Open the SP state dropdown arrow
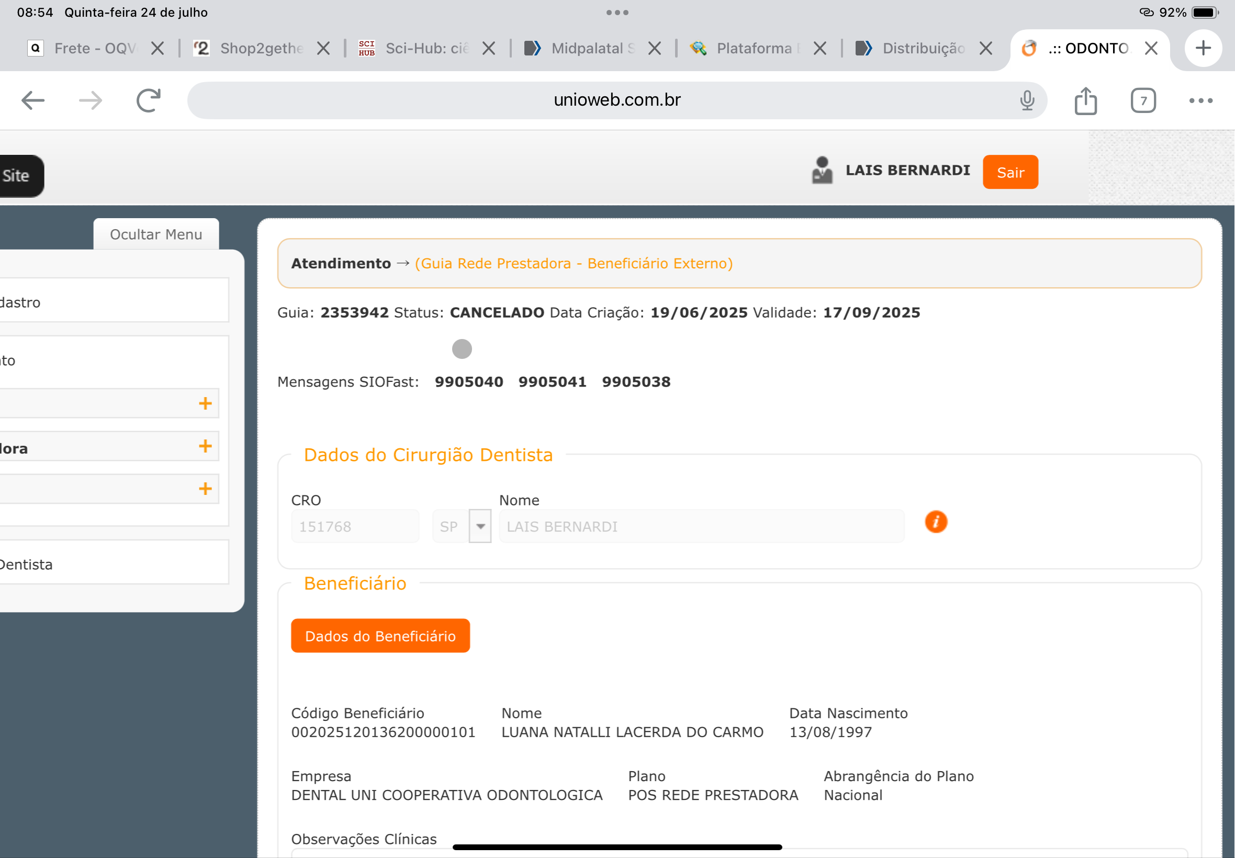The width and height of the screenshot is (1235, 858). (480, 526)
